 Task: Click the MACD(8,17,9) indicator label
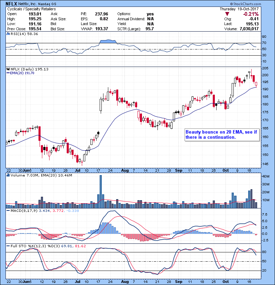24,211
